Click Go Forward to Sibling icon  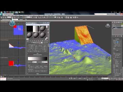click(x=48, y=41)
